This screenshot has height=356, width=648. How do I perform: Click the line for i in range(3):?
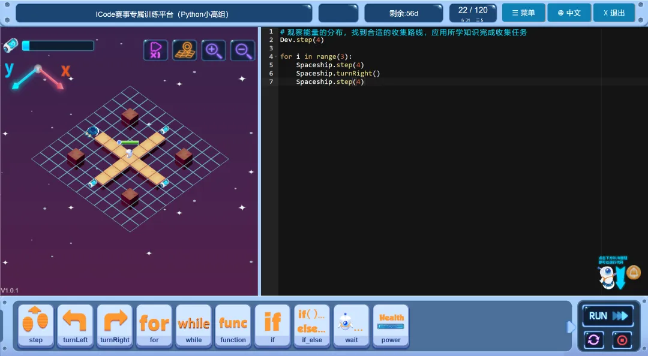[316, 56]
